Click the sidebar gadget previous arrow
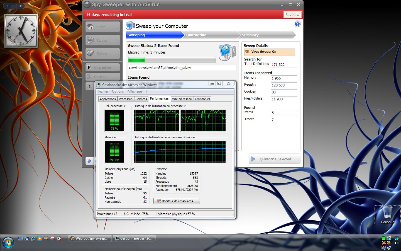This screenshot has width=401, height=251. [8, 6]
